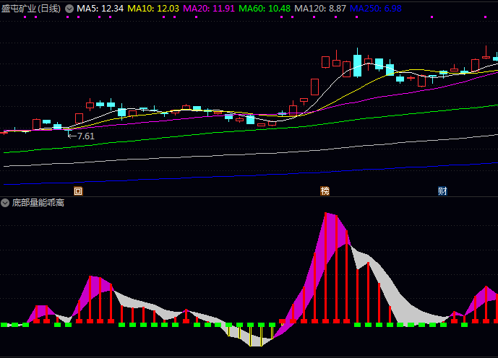Screen dimensions: 498x358
Task: Click the MA10: 12.03 label
Action: click(x=153, y=9)
